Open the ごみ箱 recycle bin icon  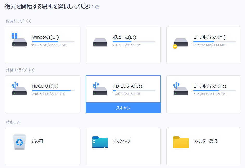point(19,142)
